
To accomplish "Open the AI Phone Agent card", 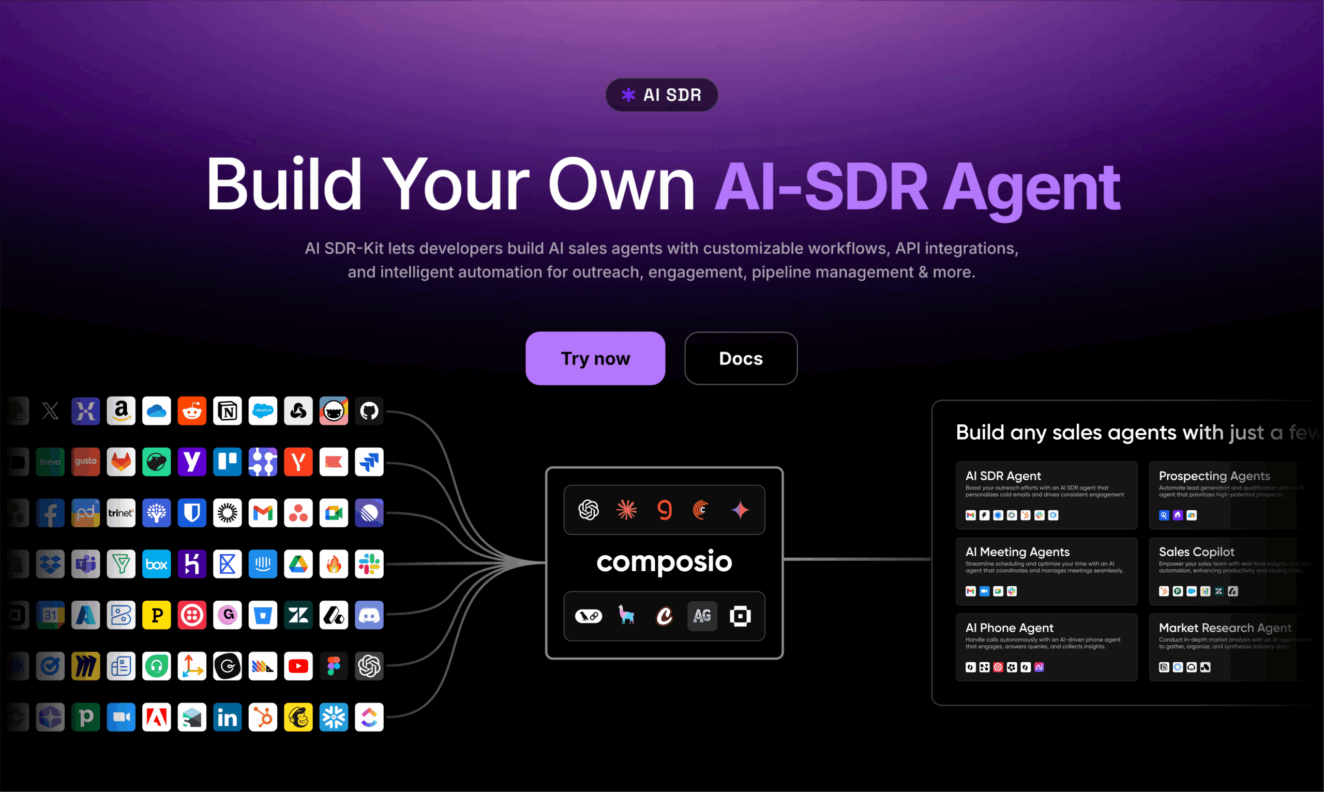I will click(1046, 647).
